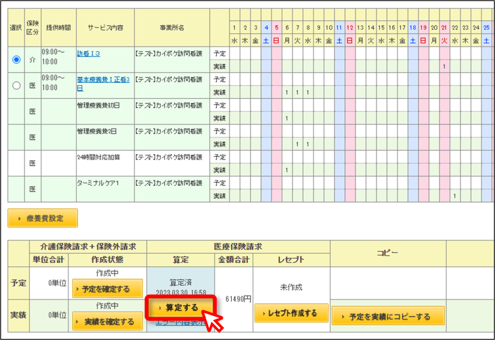Open the 基本療養費I正看3日 service link
Screen dimensions: 495x340
pyautogui.click(x=103, y=83)
